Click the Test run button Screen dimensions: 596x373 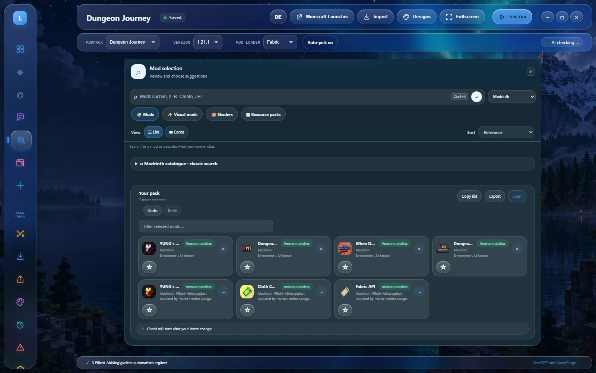tap(512, 17)
